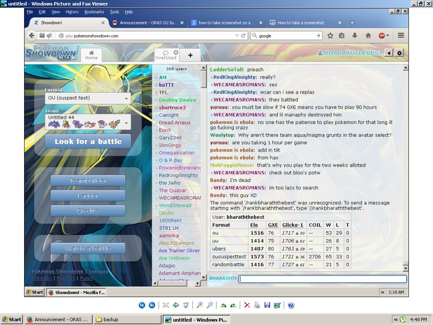Print the image using printer icon
Image resolution: width=433 pixels, height=325 pixels.
(x=257, y=305)
